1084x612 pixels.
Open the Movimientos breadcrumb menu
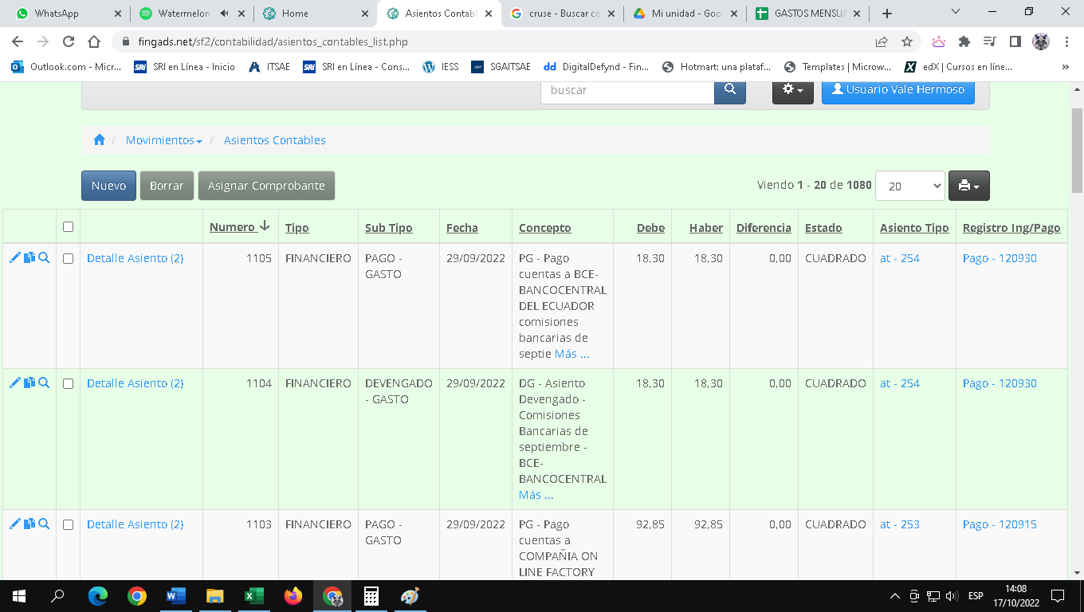(163, 140)
